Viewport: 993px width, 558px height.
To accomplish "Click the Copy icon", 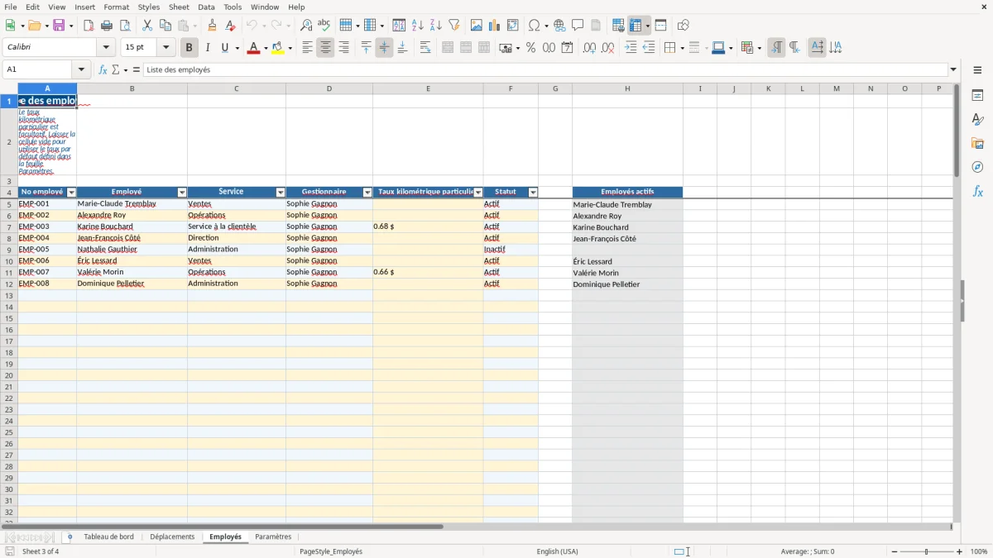I will pyautogui.click(x=165, y=26).
